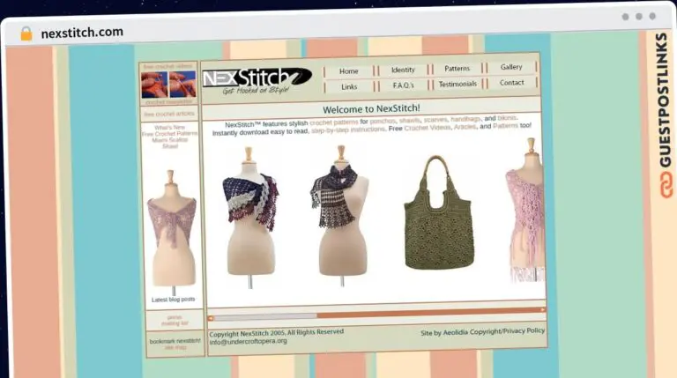Click the NexStitch logo
This screenshot has height=378, width=677.
[x=257, y=79]
